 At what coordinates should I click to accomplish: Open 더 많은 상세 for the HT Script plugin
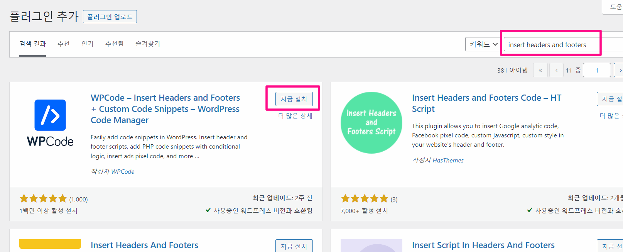point(611,116)
